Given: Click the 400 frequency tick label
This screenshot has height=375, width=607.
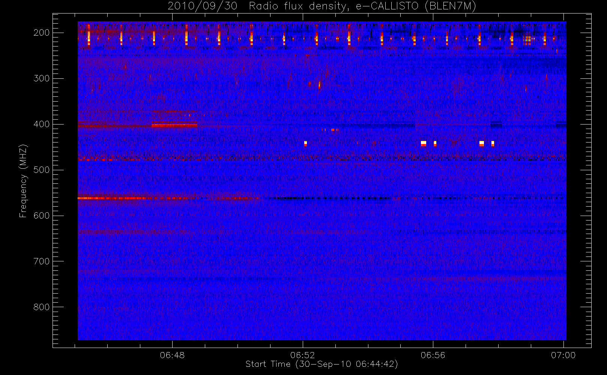Looking at the screenshot, I should point(42,124).
